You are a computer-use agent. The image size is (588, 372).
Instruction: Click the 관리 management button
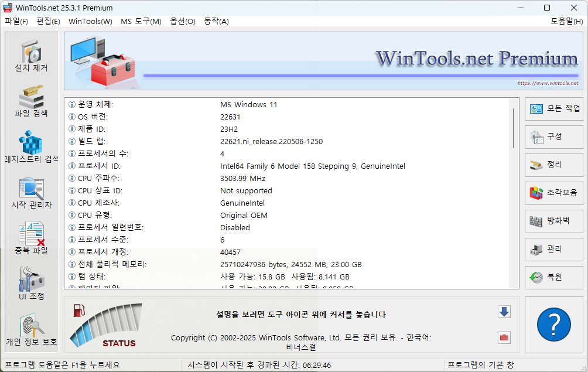[x=554, y=250]
